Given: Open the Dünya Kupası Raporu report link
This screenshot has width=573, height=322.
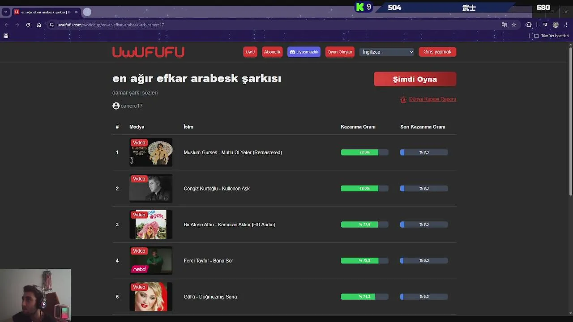Looking at the screenshot, I should coord(432,99).
